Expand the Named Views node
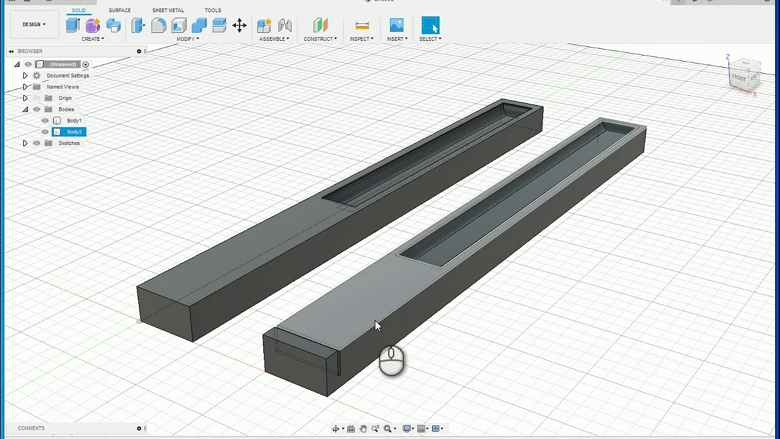This screenshot has height=439, width=780. pyautogui.click(x=25, y=87)
